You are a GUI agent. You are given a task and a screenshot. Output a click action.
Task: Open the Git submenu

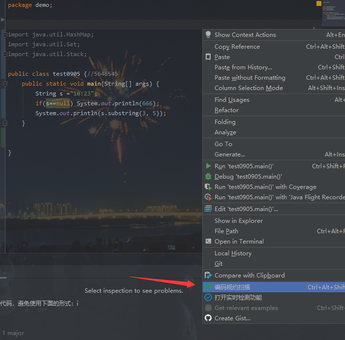coord(274,263)
